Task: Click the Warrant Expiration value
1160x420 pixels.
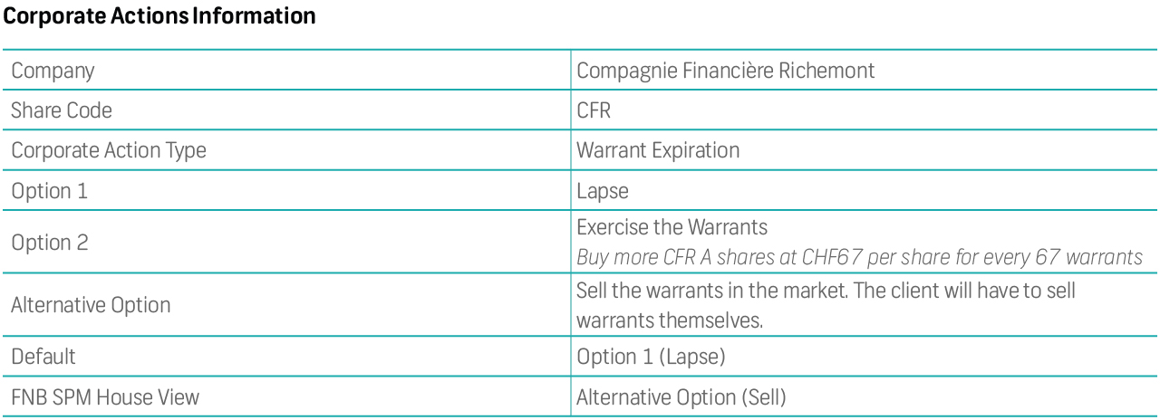Action: click(658, 150)
